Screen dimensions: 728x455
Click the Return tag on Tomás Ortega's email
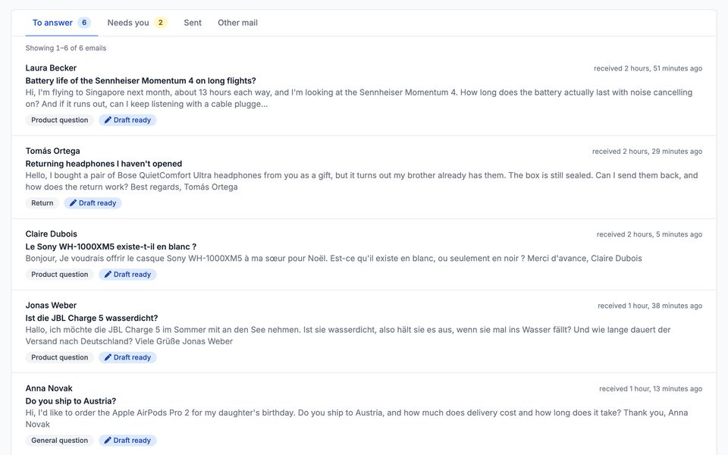coord(42,203)
